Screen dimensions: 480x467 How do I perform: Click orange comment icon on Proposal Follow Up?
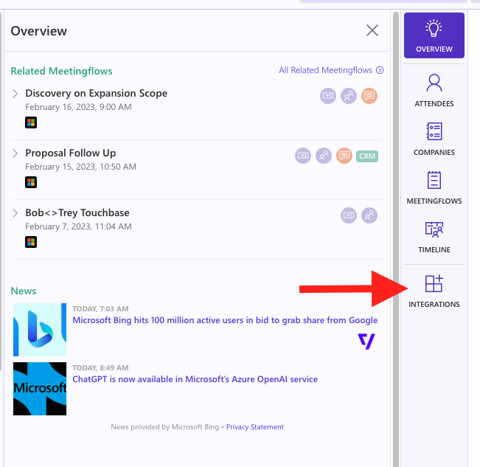(x=344, y=156)
